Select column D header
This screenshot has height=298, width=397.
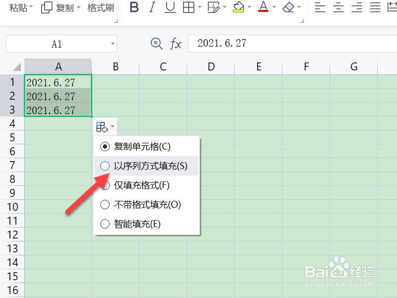(x=211, y=67)
